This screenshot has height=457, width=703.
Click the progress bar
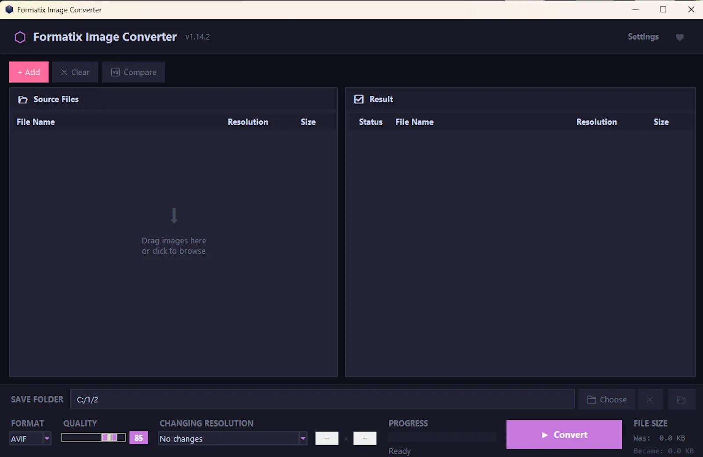[x=442, y=437]
